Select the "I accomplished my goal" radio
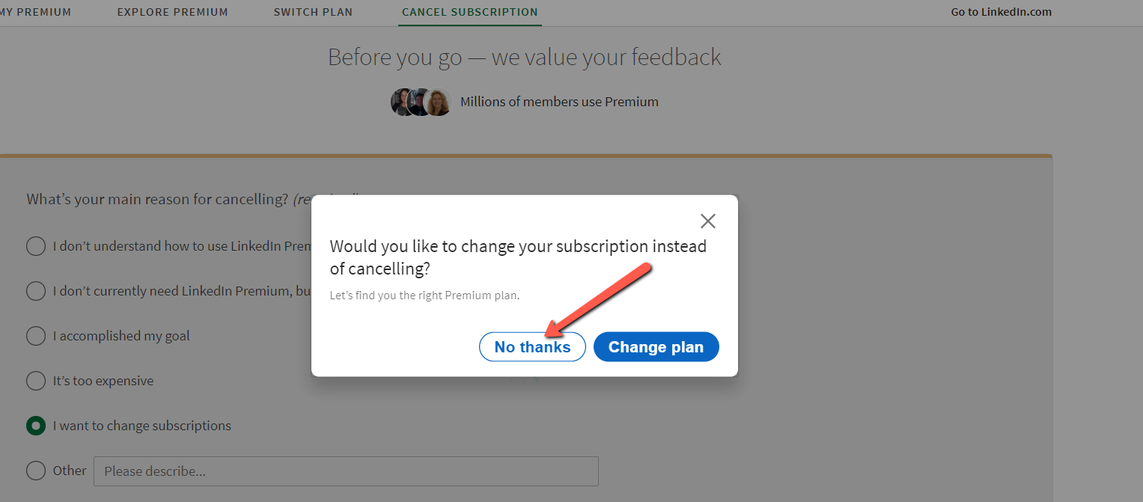1143x502 pixels. [x=36, y=336]
